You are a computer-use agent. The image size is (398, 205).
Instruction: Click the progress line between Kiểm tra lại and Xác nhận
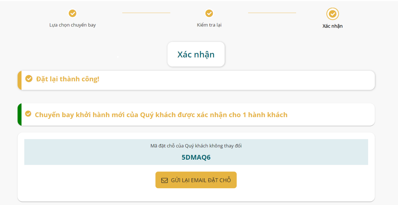tap(272, 13)
